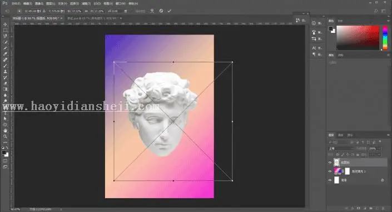
Task: Click the gradient fill layer thumbnail
Action: (x=338, y=171)
